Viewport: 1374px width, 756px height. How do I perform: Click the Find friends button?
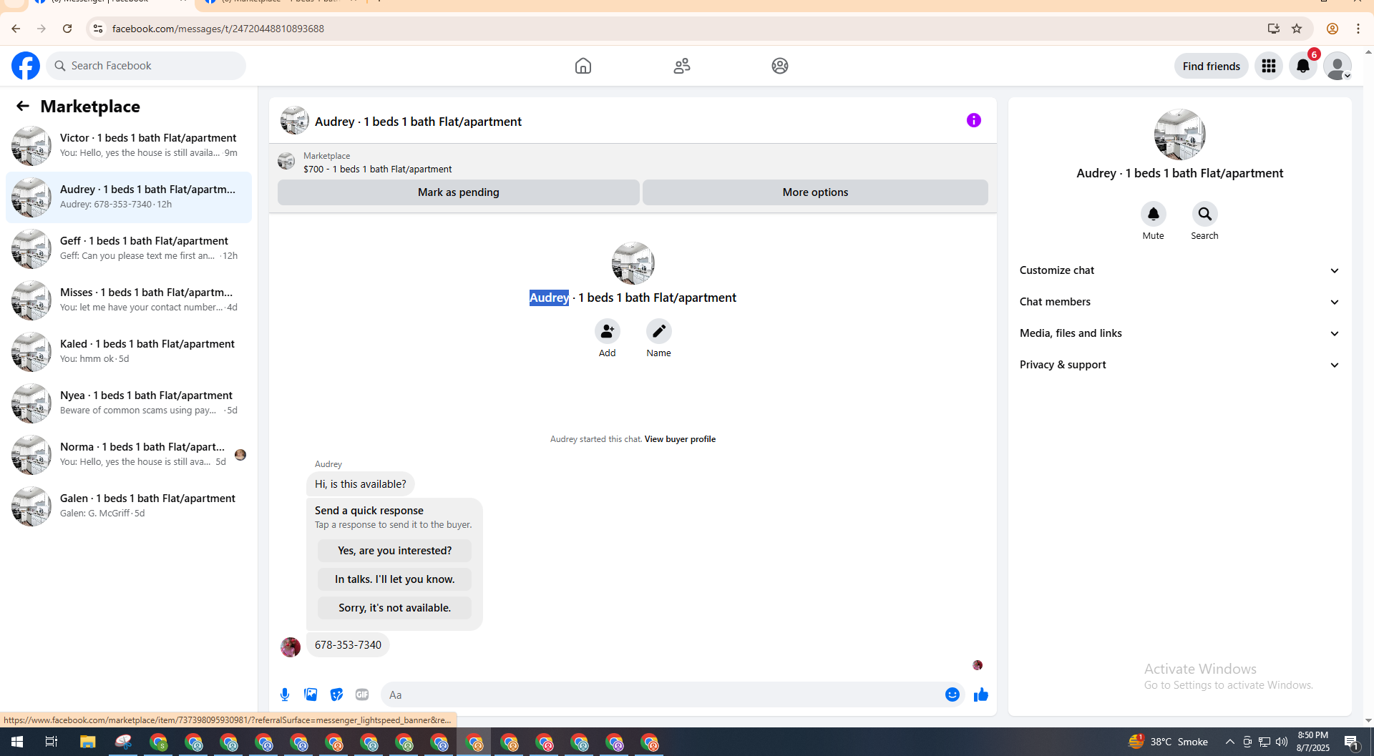tap(1212, 66)
